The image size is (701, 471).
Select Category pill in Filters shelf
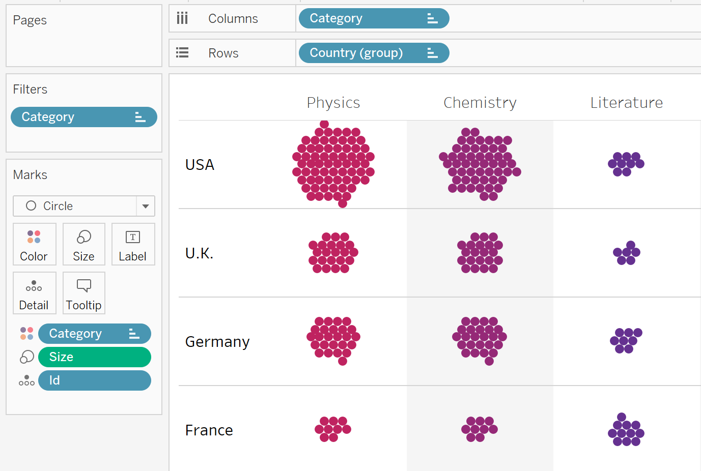(83, 117)
